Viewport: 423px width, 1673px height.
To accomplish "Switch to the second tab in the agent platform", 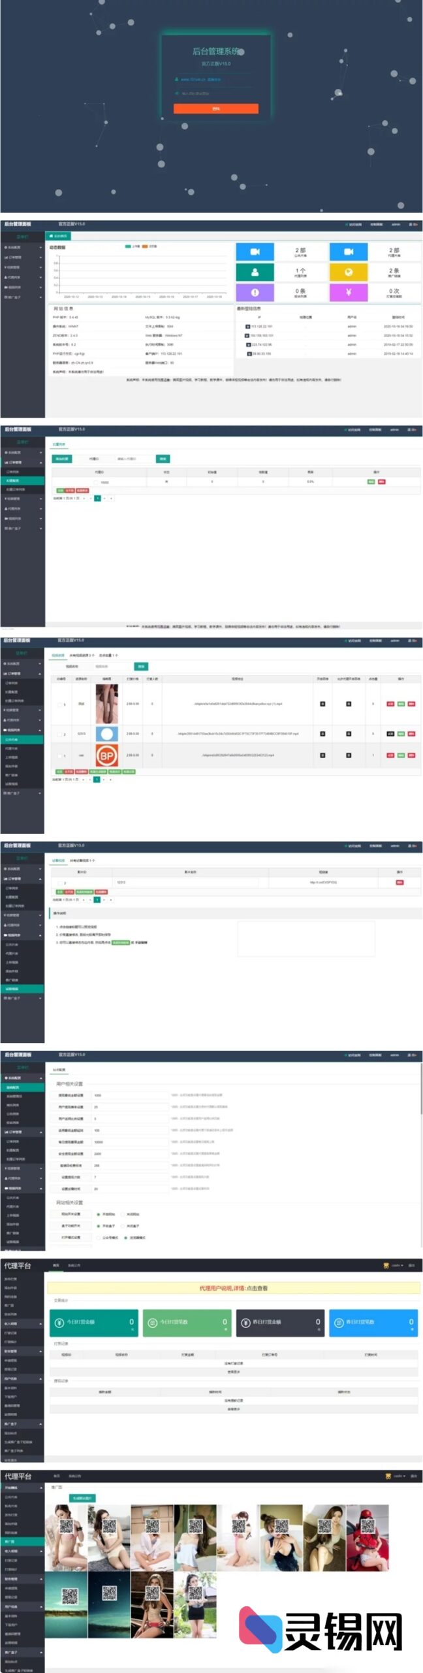I will 74,1265.
